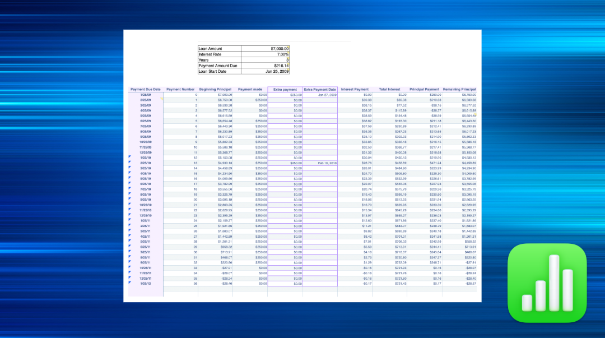Select the Payment Due Date column header
Viewport: 605px width, 338px height.
pyautogui.click(x=145, y=89)
